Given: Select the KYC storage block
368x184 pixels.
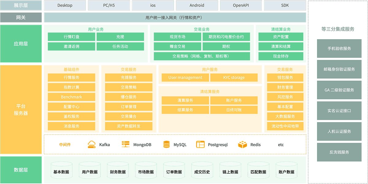Looking at the screenshot, I should 234,77.
